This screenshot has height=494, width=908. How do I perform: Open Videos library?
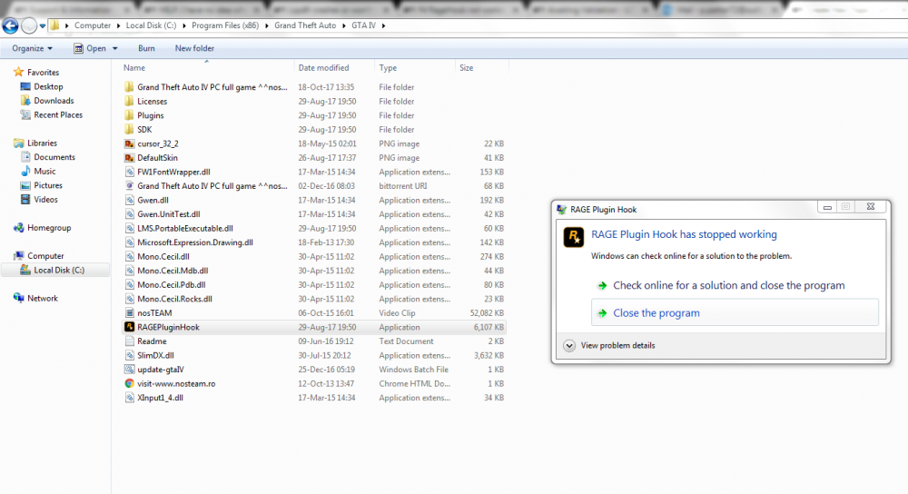45,199
